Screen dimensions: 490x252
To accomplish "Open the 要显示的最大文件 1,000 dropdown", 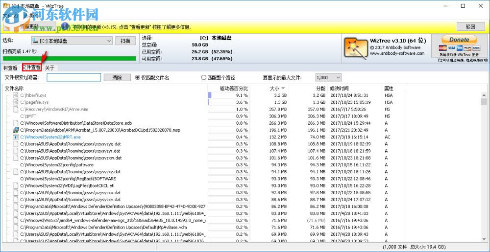I will click(328, 78).
